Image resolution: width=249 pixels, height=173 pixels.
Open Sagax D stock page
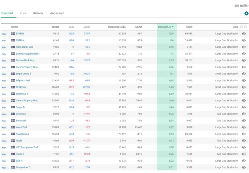click(20, 107)
